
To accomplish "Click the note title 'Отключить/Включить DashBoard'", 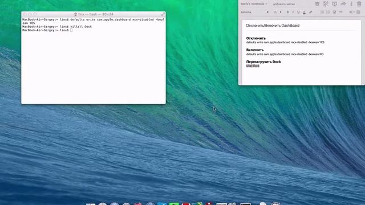I will tap(273, 26).
